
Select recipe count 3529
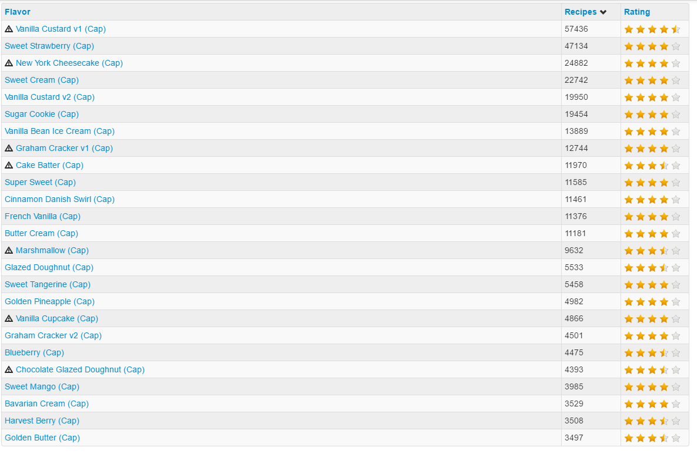click(574, 403)
